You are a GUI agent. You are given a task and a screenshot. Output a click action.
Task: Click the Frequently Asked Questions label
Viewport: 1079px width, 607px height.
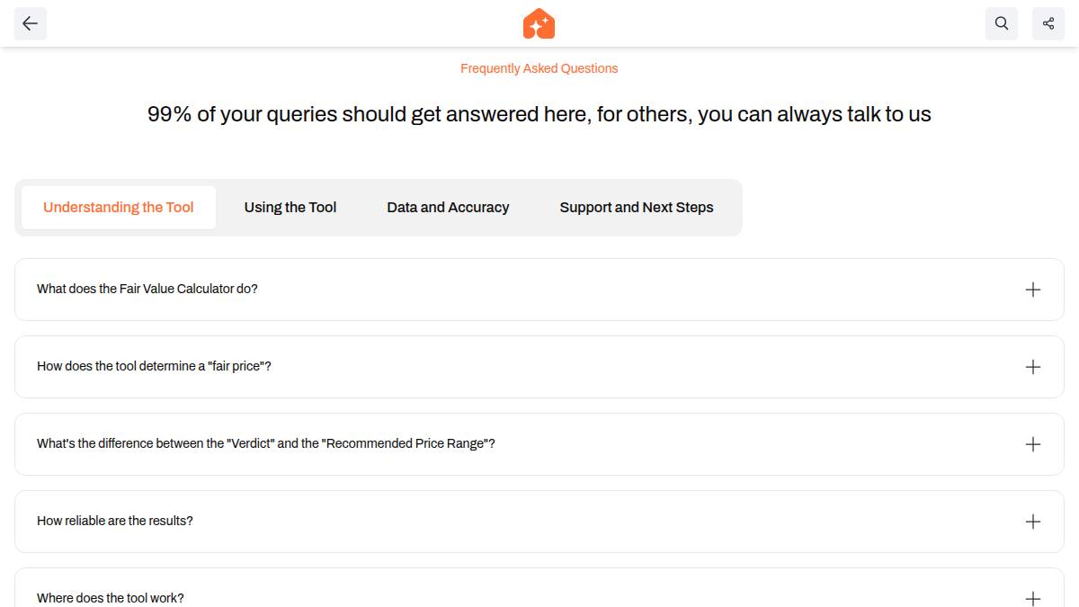click(x=539, y=68)
